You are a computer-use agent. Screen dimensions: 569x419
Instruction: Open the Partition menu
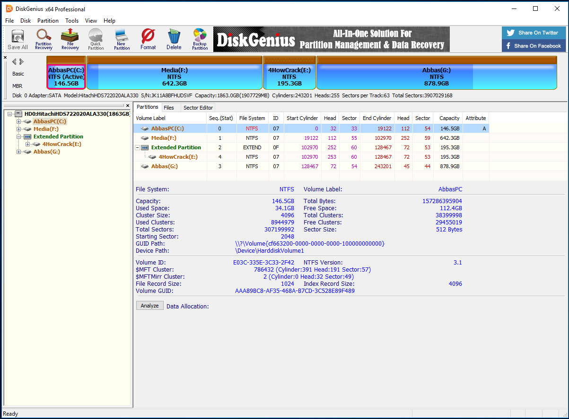pos(48,21)
